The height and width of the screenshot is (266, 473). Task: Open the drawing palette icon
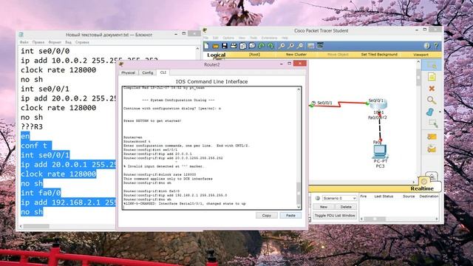310,46
